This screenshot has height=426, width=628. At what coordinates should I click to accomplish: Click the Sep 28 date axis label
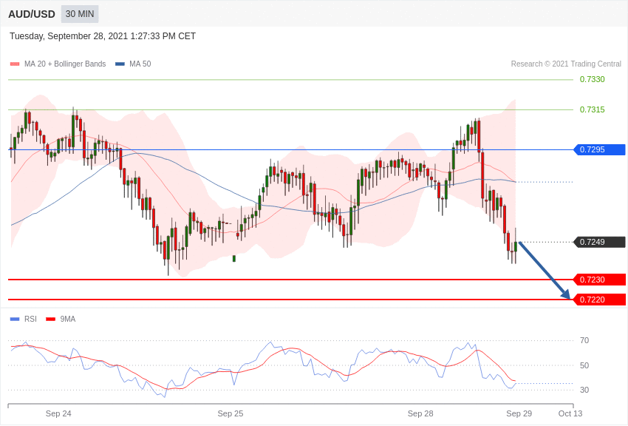[x=420, y=413]
